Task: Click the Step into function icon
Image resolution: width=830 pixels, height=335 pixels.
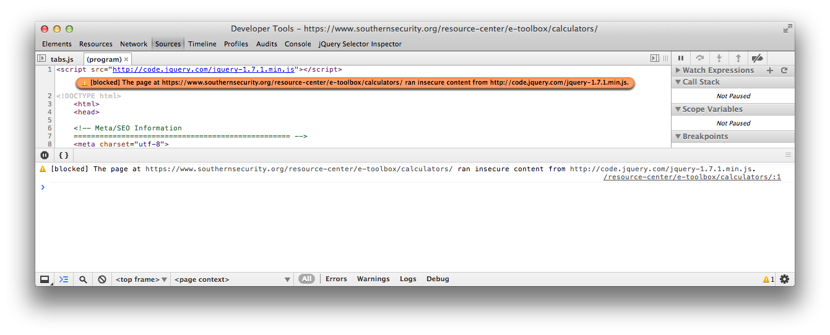Action: 719,58
